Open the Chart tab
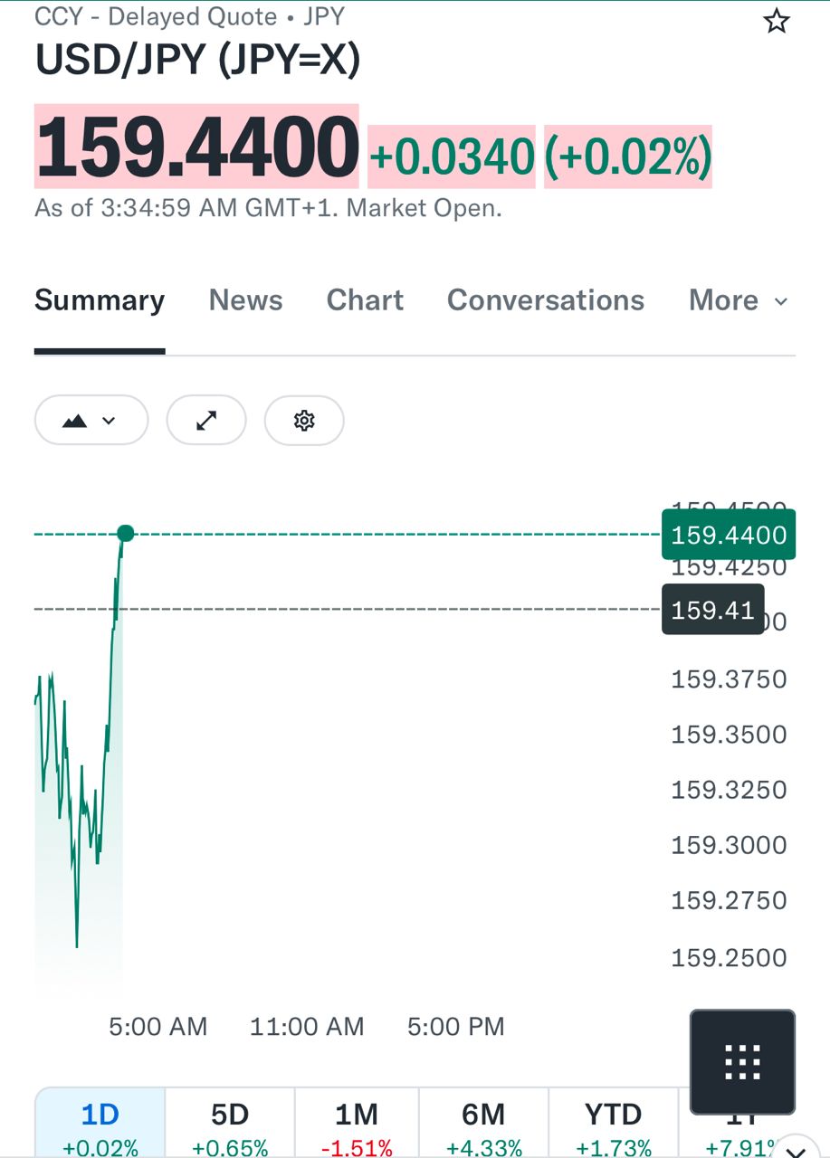Screen dimensions: 830x1158 [365, 300]
